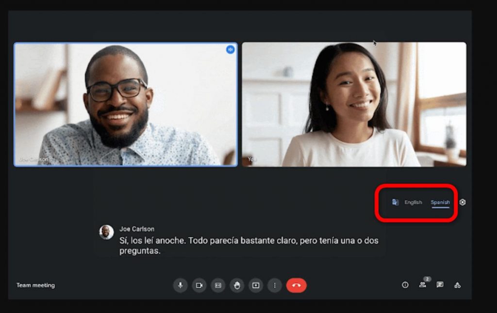Select Spanish caption language
The width and height of the screenshot is (497, 313).
pos(440,202)
